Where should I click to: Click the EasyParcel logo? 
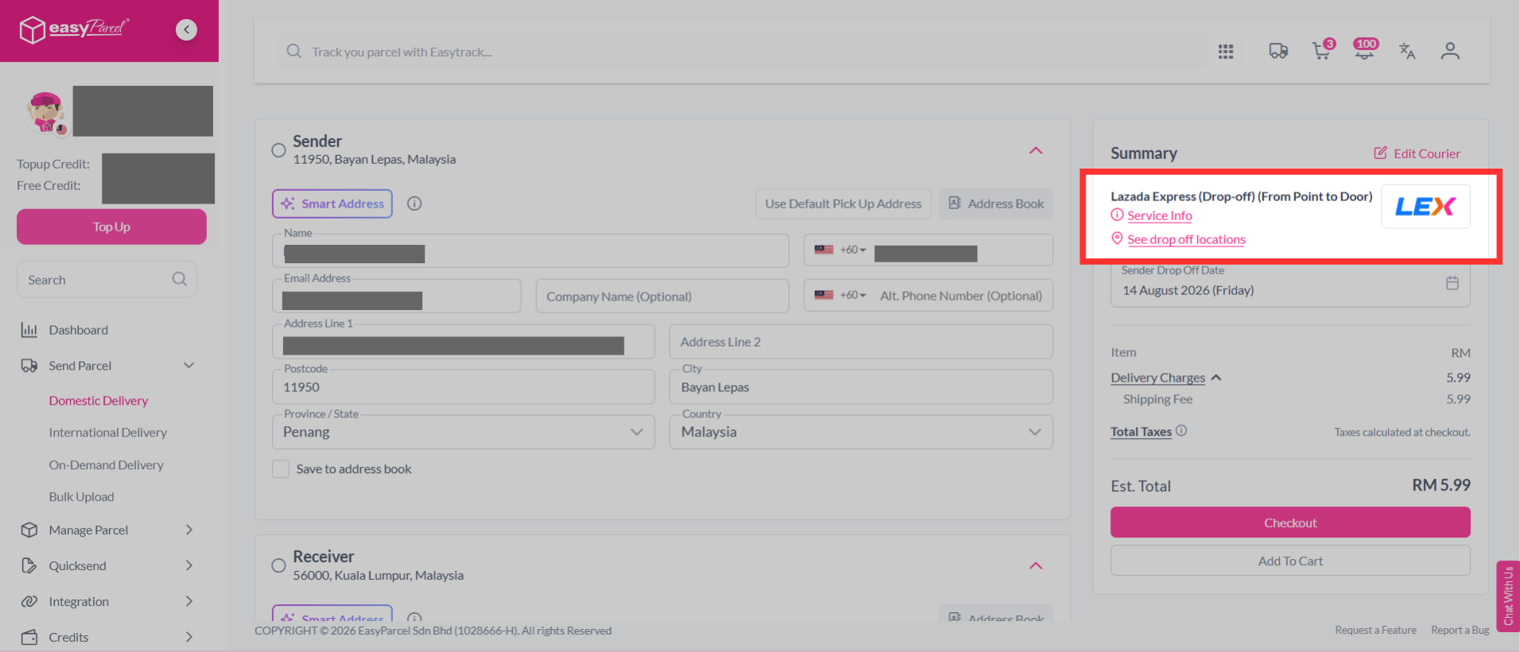(x=74, y=29)
